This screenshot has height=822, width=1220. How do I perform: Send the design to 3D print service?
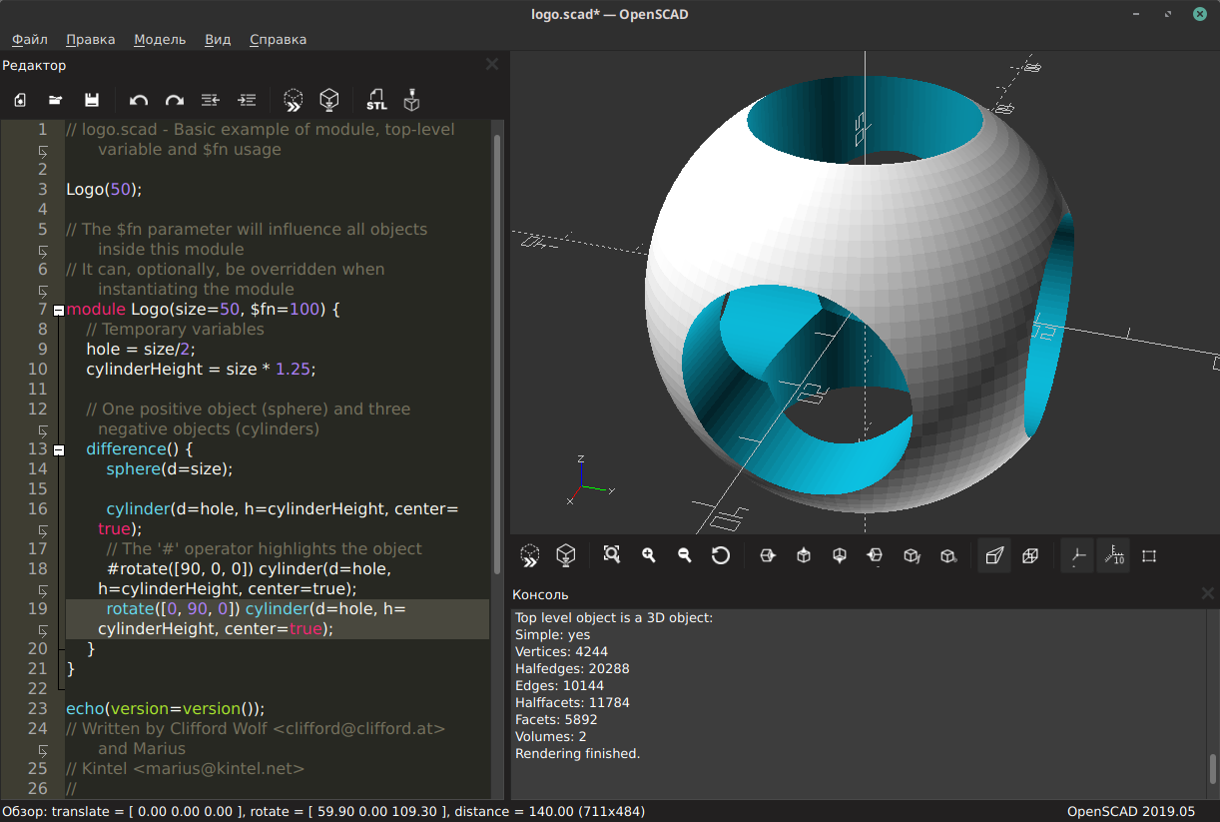411,100
